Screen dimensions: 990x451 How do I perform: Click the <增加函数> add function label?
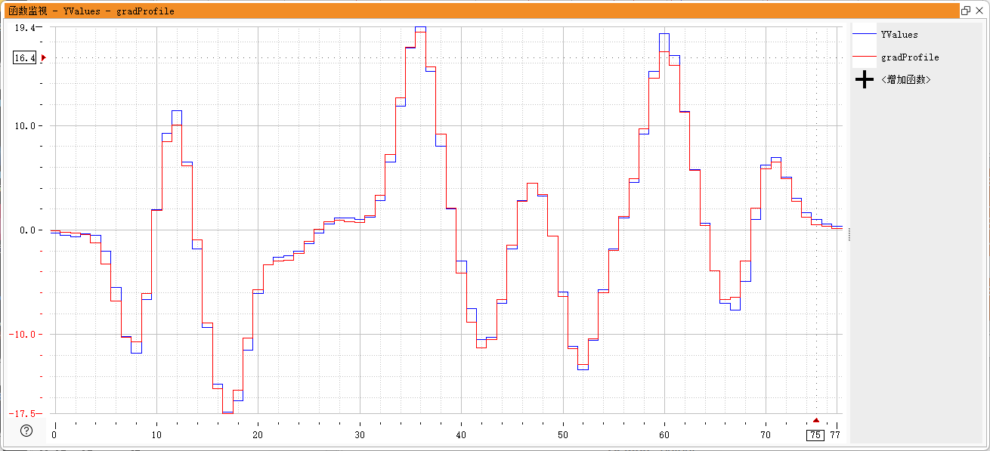coord(905,79)
